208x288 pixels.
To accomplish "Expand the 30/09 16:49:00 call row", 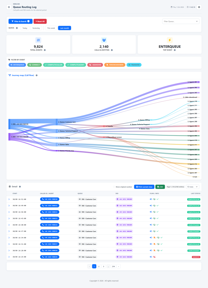I will (x=9, y=205).
